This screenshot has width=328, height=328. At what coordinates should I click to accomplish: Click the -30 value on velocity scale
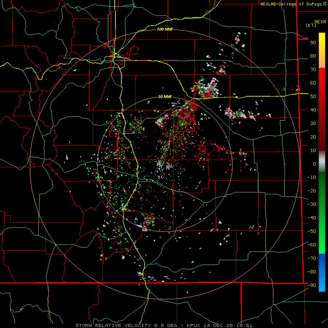(x=312, y=204)
